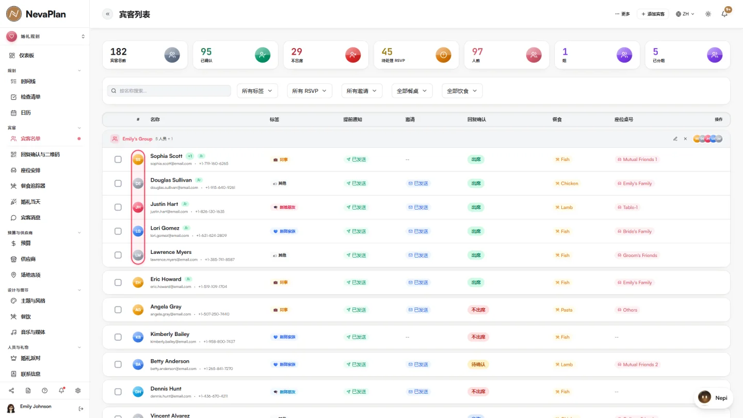Open the top bar notifications bell

click(x=724, y=14)
